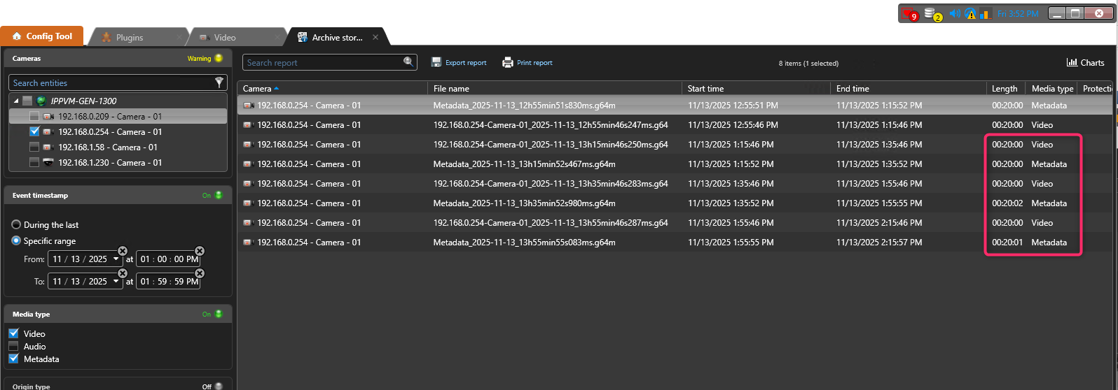This screenshot has width=1118, height=390.
Task: Click the magnifier icon in Search report
Action: 408,62
